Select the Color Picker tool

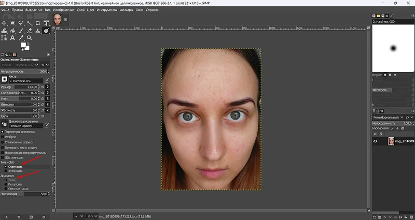21,38
